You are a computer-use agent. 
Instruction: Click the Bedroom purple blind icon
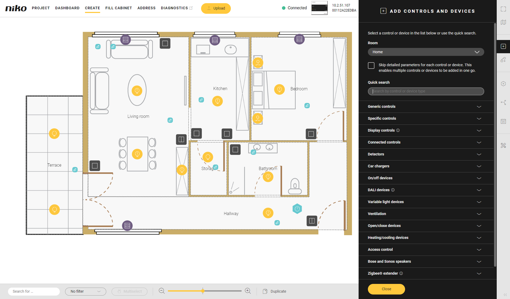tap(299, 39)
